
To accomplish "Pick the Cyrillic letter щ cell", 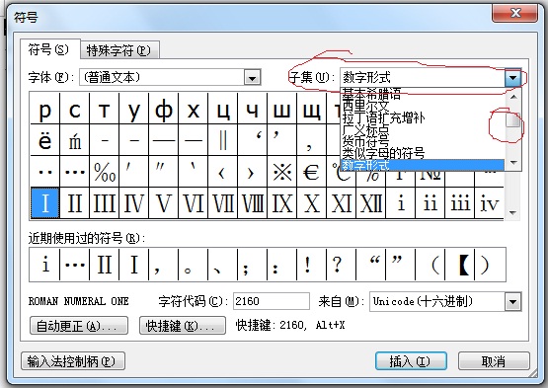I will click(311, 109).
